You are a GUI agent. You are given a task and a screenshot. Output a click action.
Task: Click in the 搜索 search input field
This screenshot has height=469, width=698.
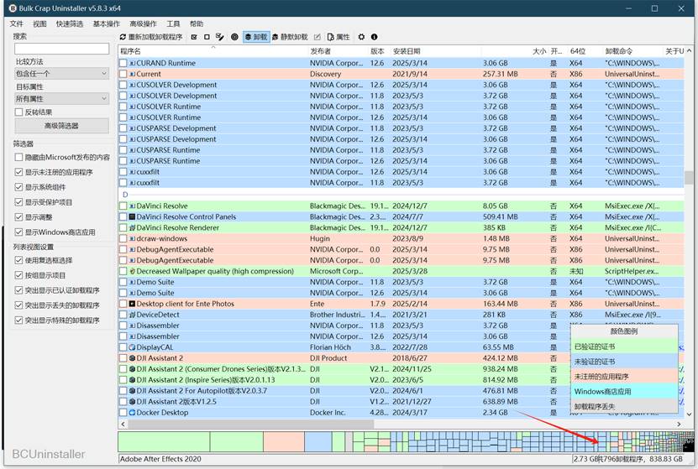click(x=62, y=49)
